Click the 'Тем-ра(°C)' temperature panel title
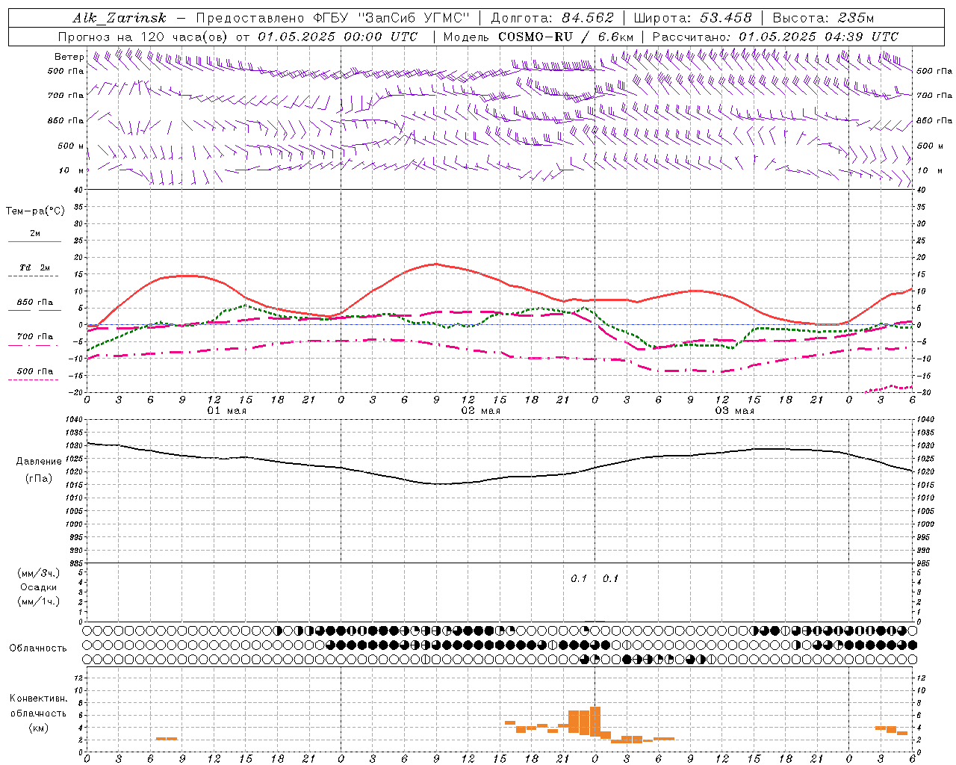 pyautogui.click(x=35, y=211)
